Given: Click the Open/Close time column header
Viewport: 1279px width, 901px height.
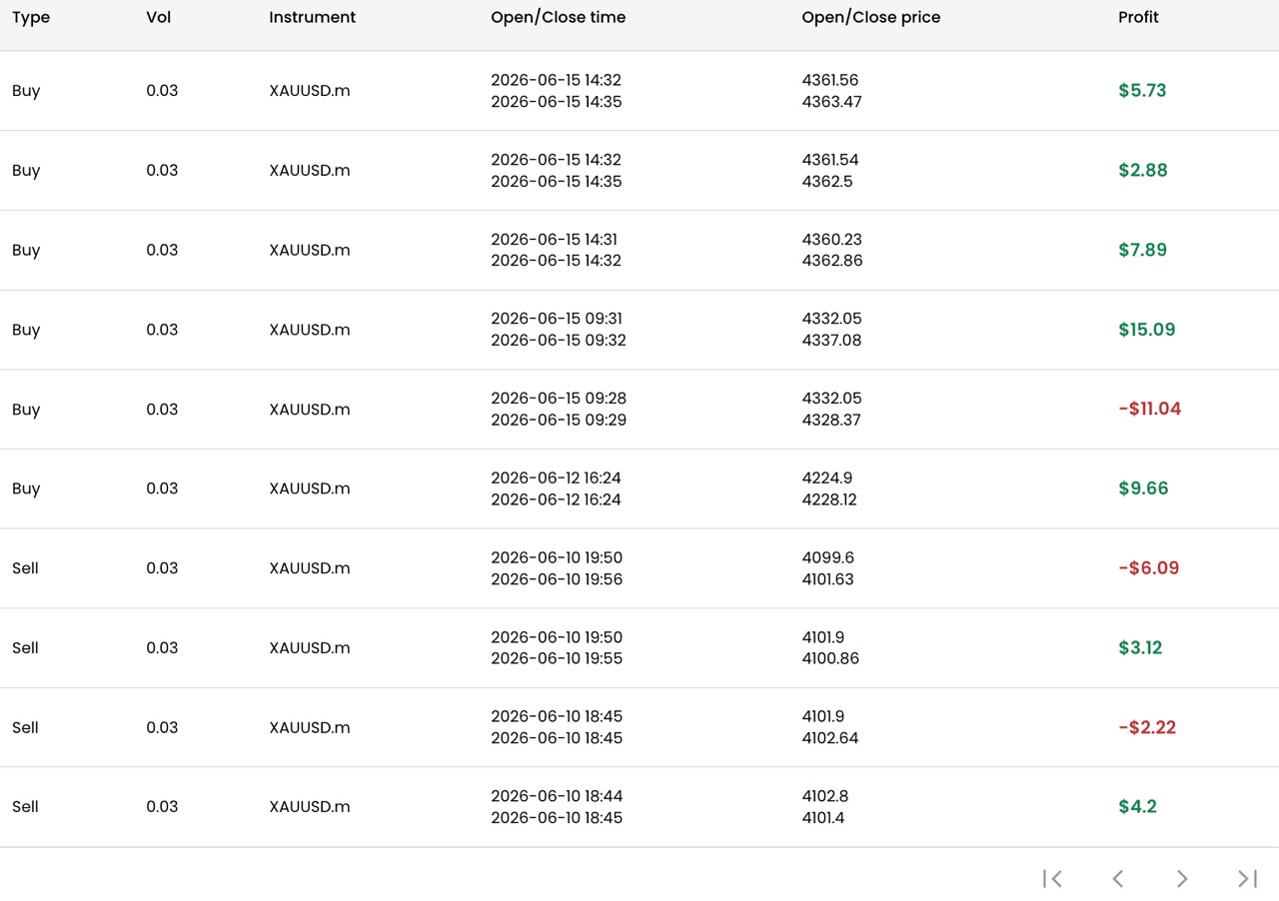Looking at the screenshot, I should (x=558, y=17).
